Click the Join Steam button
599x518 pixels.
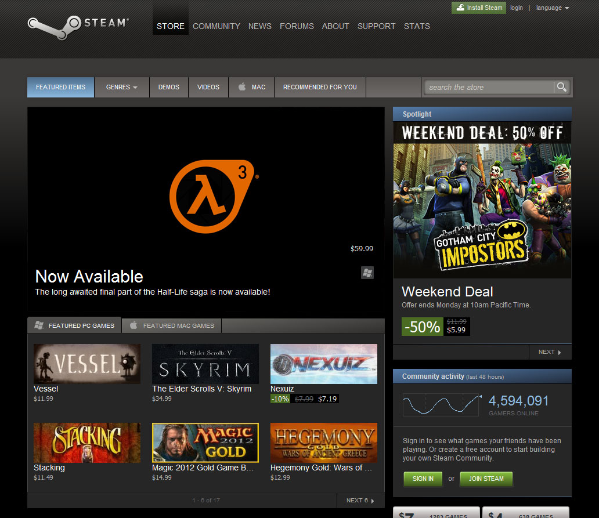click(x=486, y=479)
